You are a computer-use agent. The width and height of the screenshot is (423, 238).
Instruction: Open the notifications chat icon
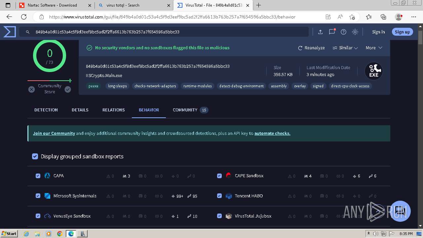point(332,32)
